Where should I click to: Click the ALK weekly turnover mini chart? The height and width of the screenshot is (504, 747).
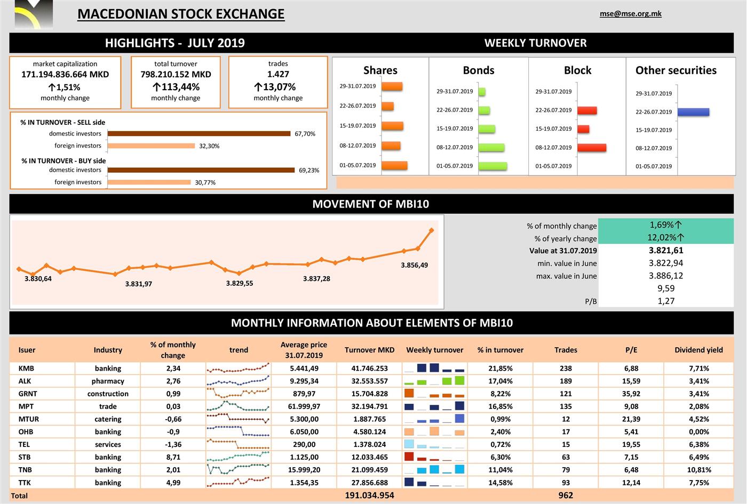click(x=434, y=381)
